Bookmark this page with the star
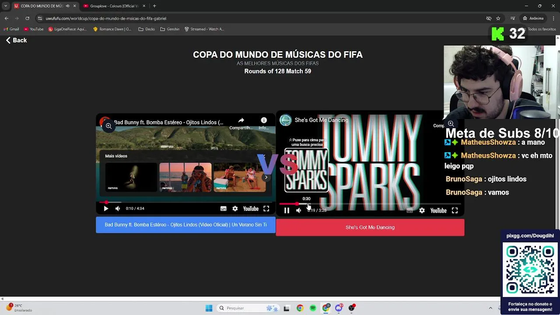This screenshot has width=560, height=315. click(498, 18)
